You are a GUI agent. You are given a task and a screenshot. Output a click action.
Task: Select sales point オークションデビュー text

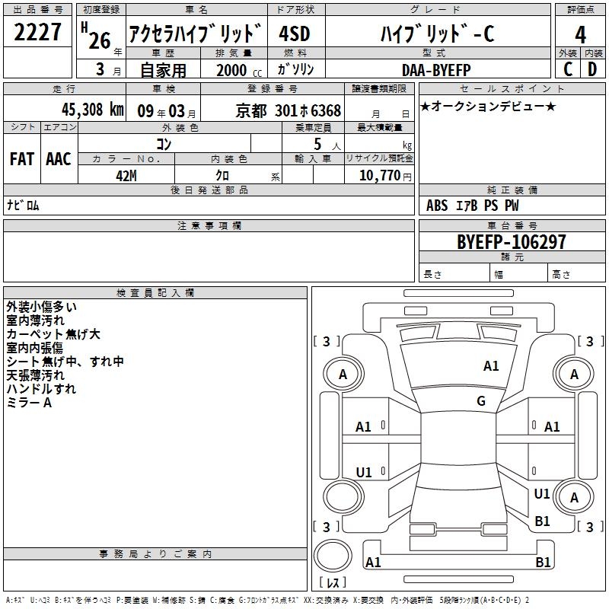pos(488,106)
